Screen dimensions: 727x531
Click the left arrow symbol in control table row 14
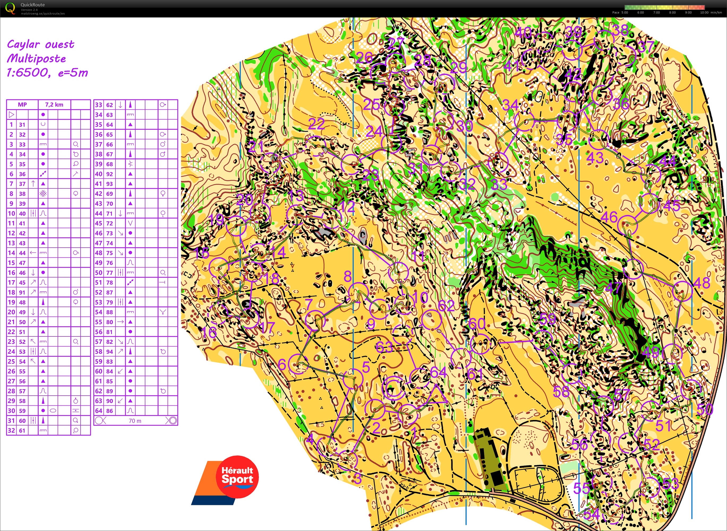[x=33, y=253]
